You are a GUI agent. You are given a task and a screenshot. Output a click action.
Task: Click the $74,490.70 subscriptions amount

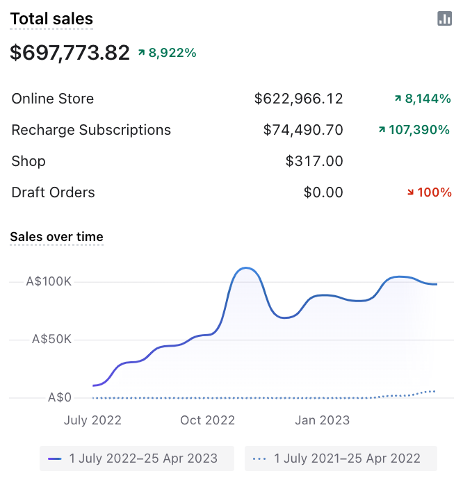303,130
